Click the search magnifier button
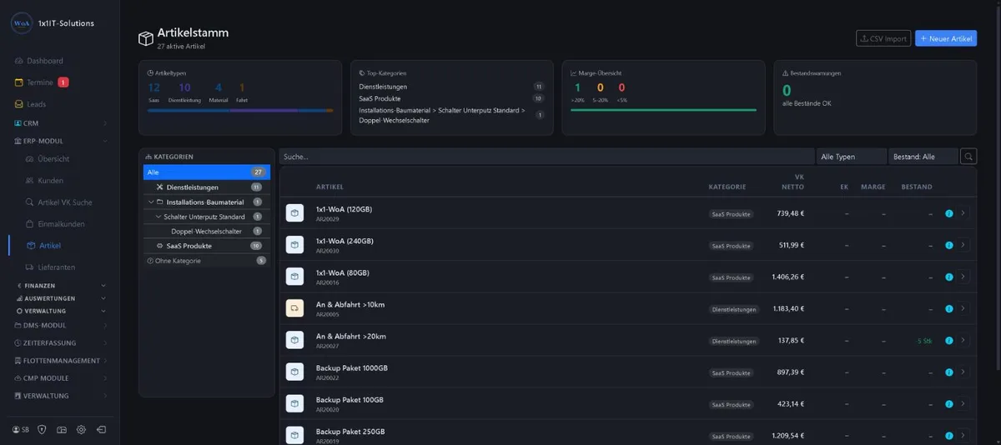The image size is (1001, 445). point(968,157)
